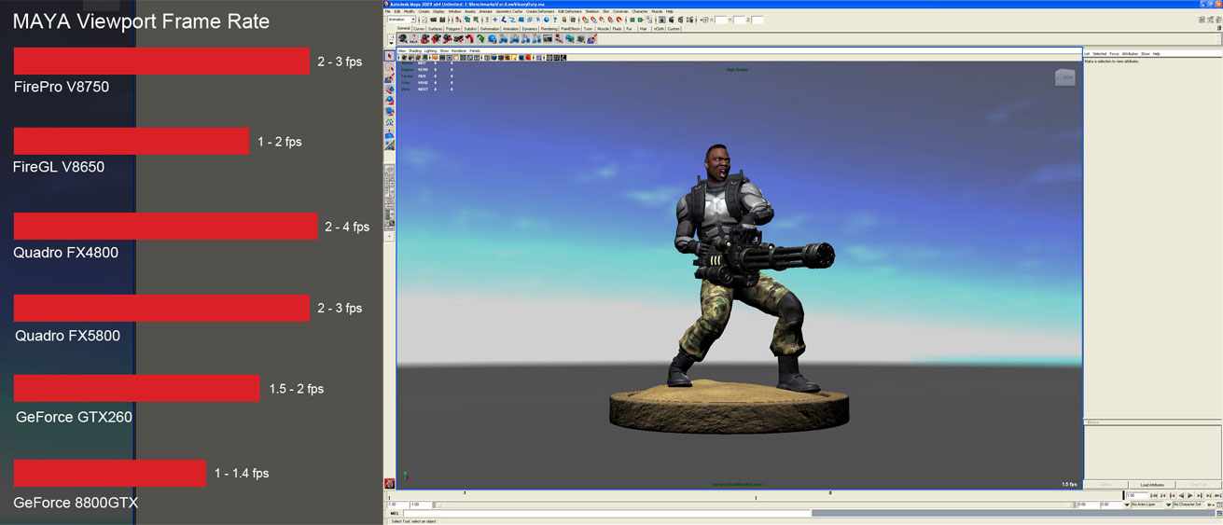Click the time slider track
This screenshot has height=525, width=1223.
[x=746, y=495]
